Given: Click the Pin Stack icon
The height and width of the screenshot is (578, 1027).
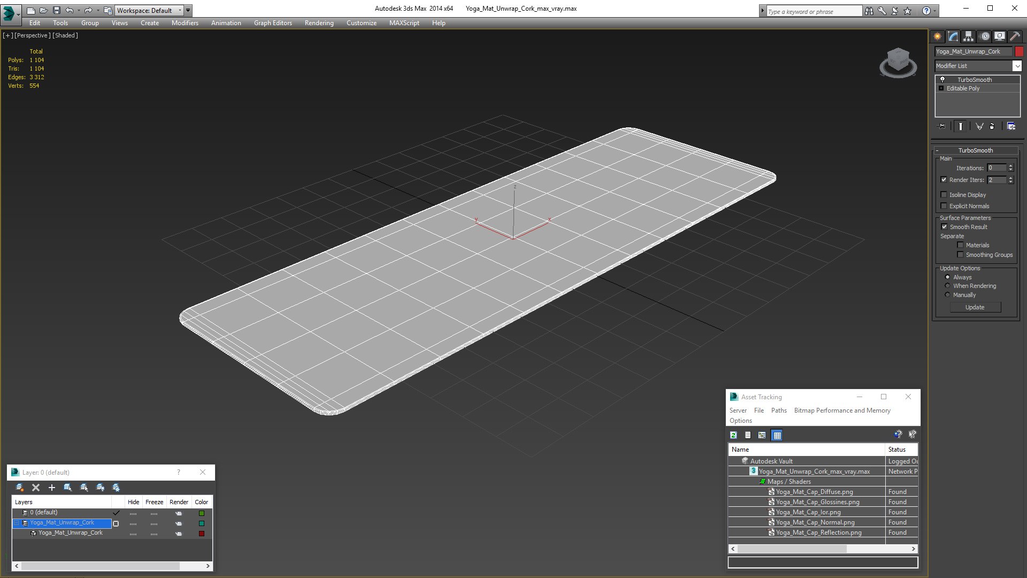Looking at the screenshot, I should click(x=942, y=126).
